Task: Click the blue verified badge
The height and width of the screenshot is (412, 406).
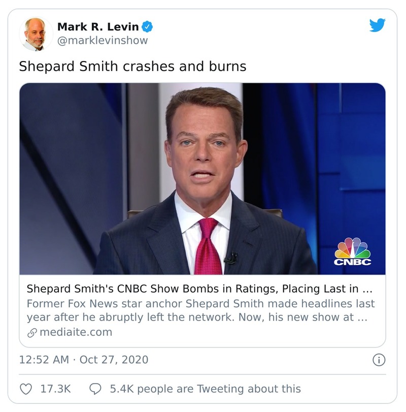Action: pos(147,26)
